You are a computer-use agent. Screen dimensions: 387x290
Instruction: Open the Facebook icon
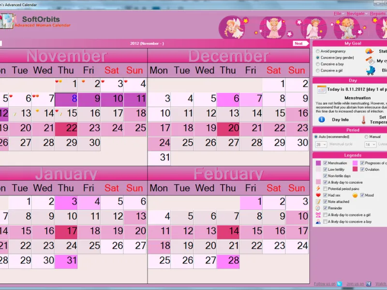369,284
